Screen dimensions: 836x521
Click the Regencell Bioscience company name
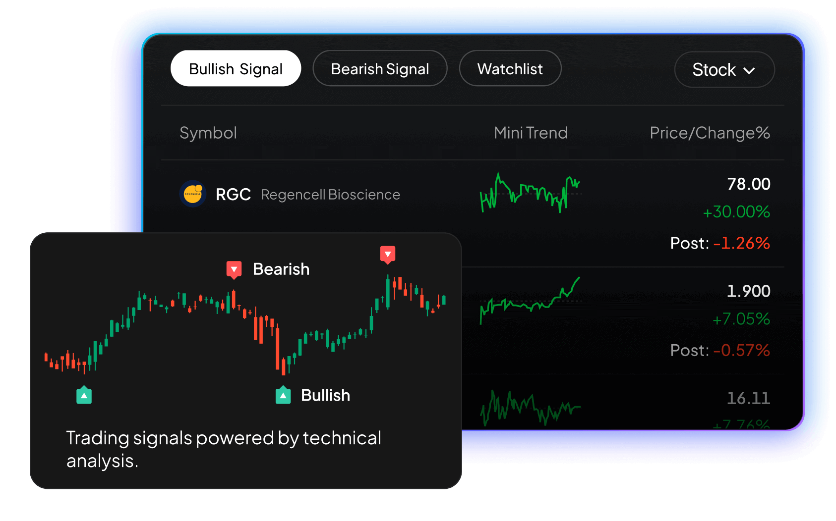tap(330, 195)
